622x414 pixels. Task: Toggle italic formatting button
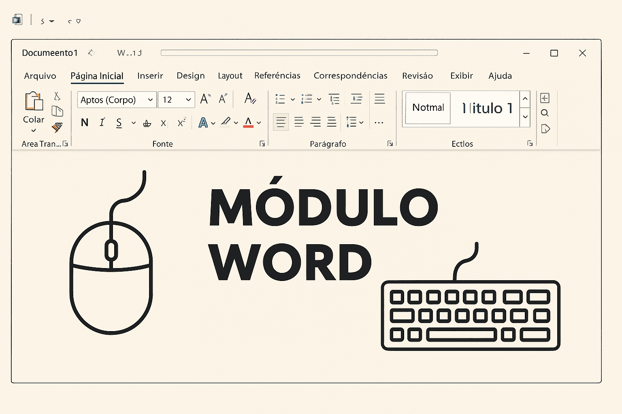tap(102, 123)
